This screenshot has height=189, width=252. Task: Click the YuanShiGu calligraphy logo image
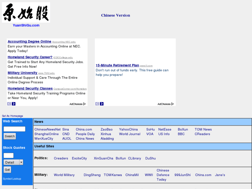click(x=26, y=12)
